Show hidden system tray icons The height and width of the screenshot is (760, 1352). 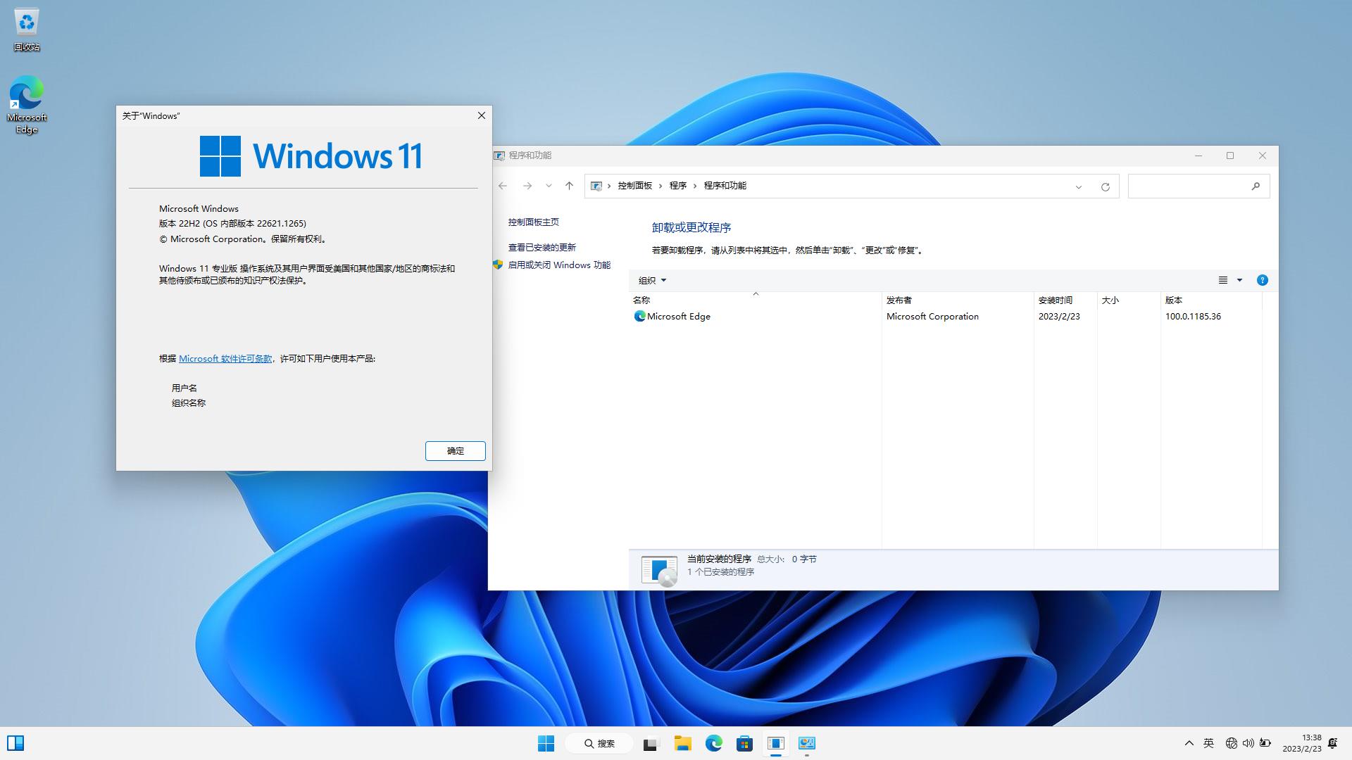pyautogui.click(x=1189, y=743)
